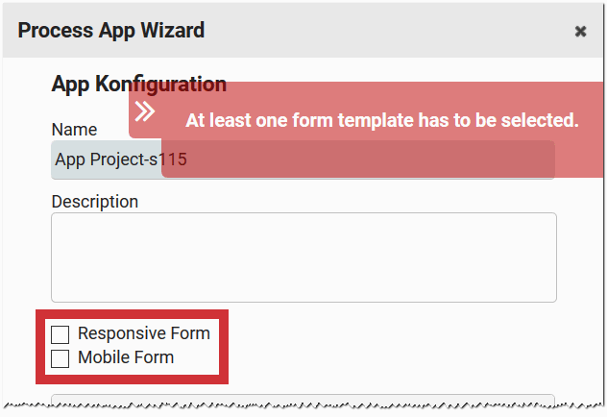
Task: Click the Process App Wizard title text
Action: (x=111, y=30)
